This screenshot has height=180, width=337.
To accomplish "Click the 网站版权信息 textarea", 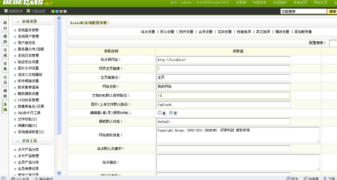I will pos(238,135).
